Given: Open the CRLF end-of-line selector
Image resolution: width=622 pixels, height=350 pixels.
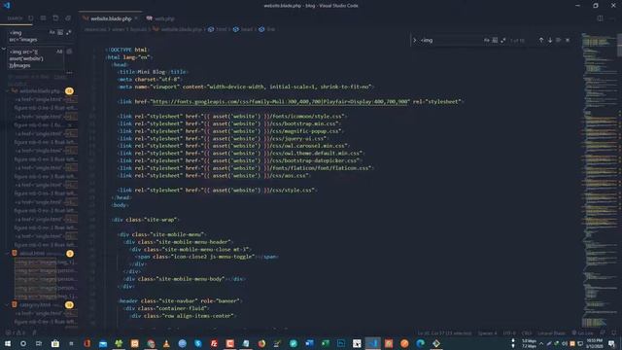Looking at the screenshot, I should pos(527,332).
